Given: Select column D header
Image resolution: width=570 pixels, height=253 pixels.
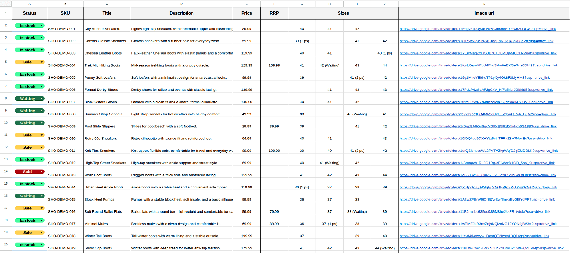Looking at the screenshot, I should pyautogui.click(x=181, y=4).
